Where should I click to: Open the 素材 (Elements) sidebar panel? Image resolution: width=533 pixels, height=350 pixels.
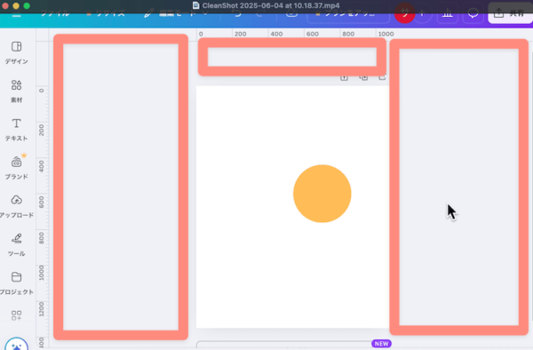(16, 91)
